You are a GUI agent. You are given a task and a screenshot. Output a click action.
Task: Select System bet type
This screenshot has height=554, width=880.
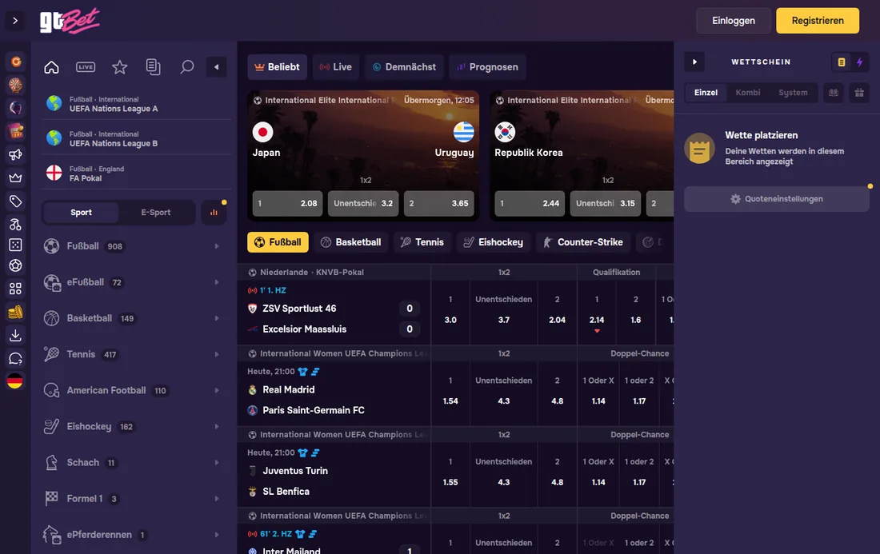click(x=793, y=93)
